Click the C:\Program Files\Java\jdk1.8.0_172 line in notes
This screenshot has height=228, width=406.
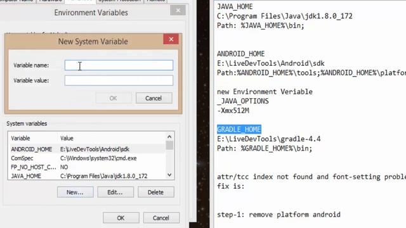pyautogui.click(x=285, y=16)
